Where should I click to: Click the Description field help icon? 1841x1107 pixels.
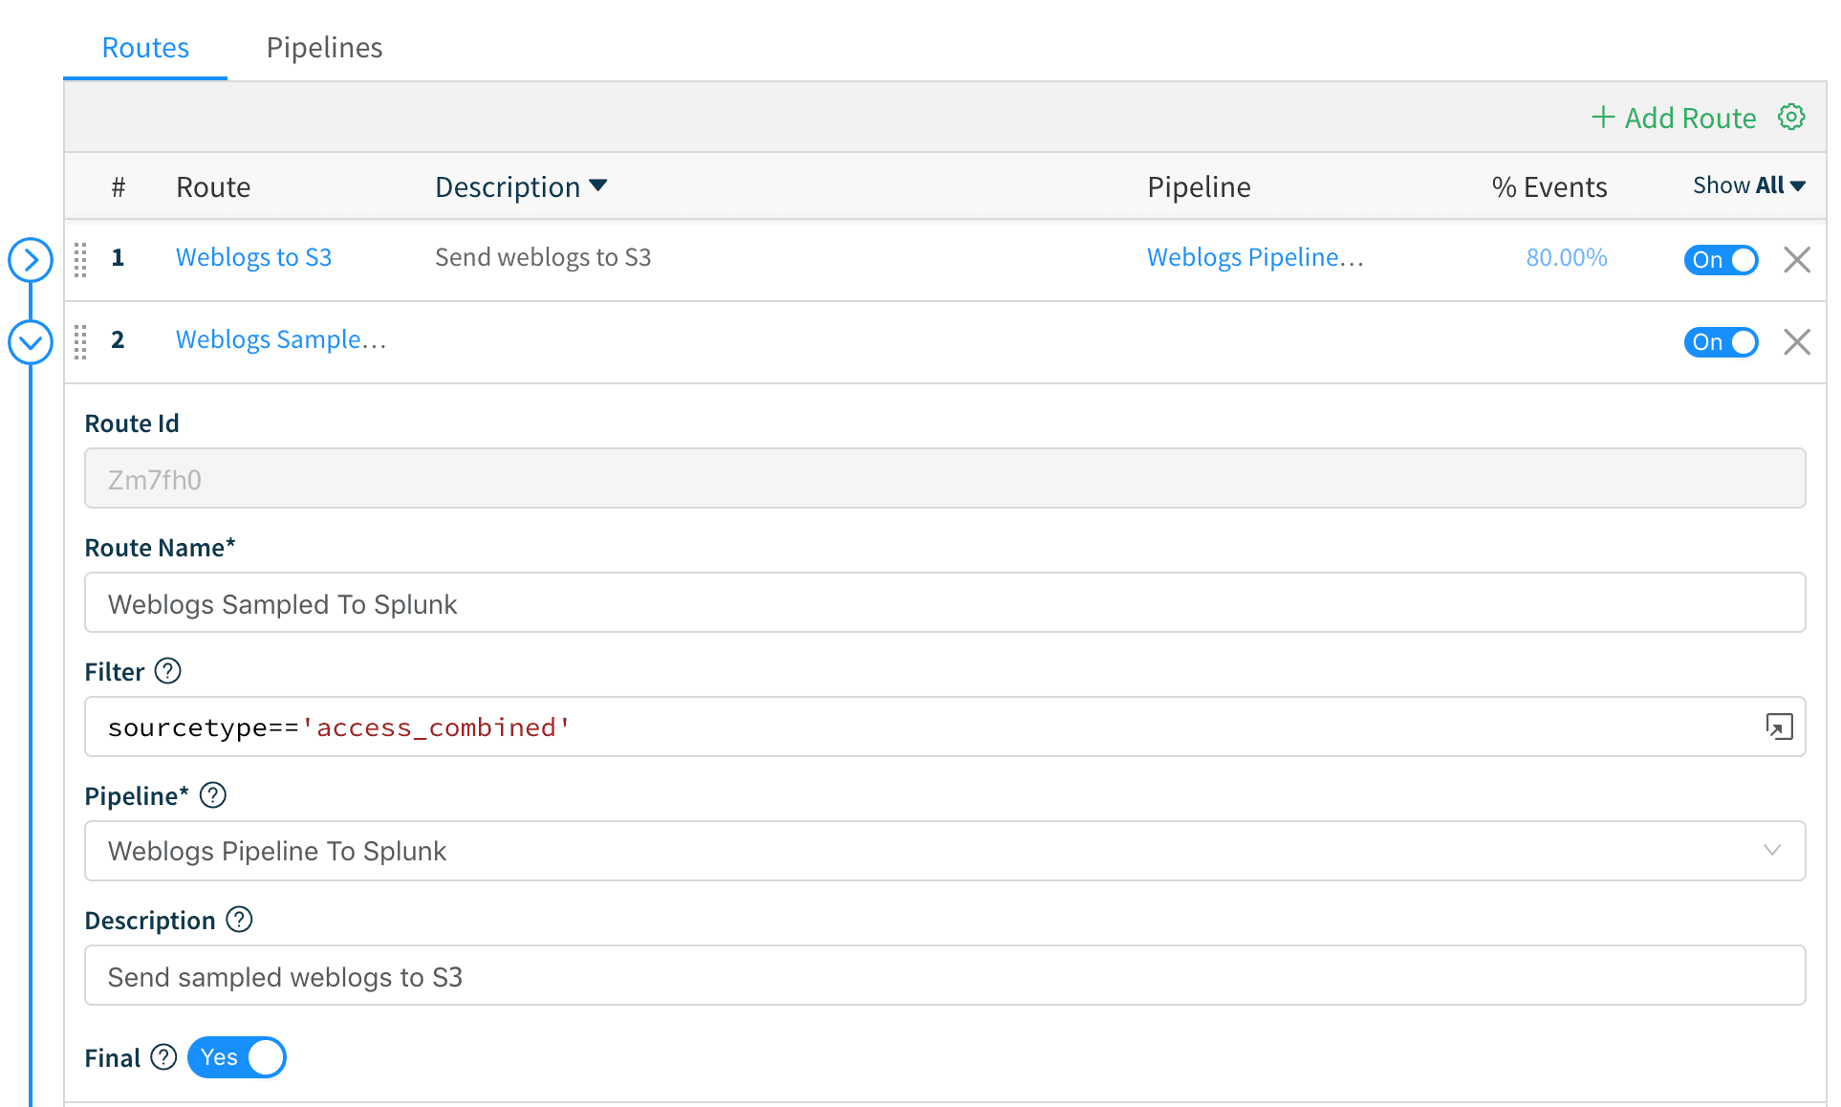tap(239, 920)
